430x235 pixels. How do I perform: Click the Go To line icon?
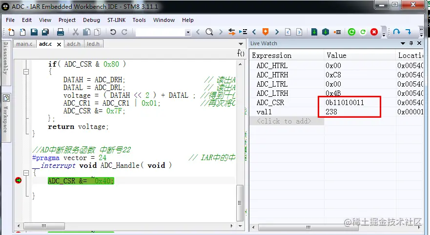coord(243,32)
